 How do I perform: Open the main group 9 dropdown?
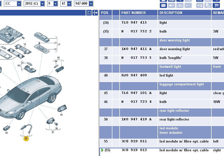click(55, 4)
